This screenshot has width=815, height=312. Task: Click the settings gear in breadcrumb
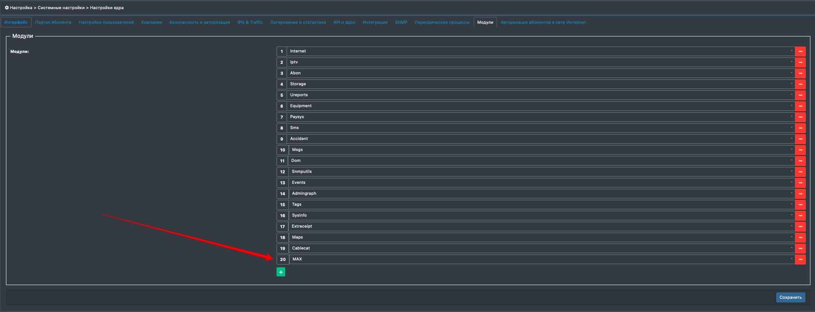coord(7,8)
